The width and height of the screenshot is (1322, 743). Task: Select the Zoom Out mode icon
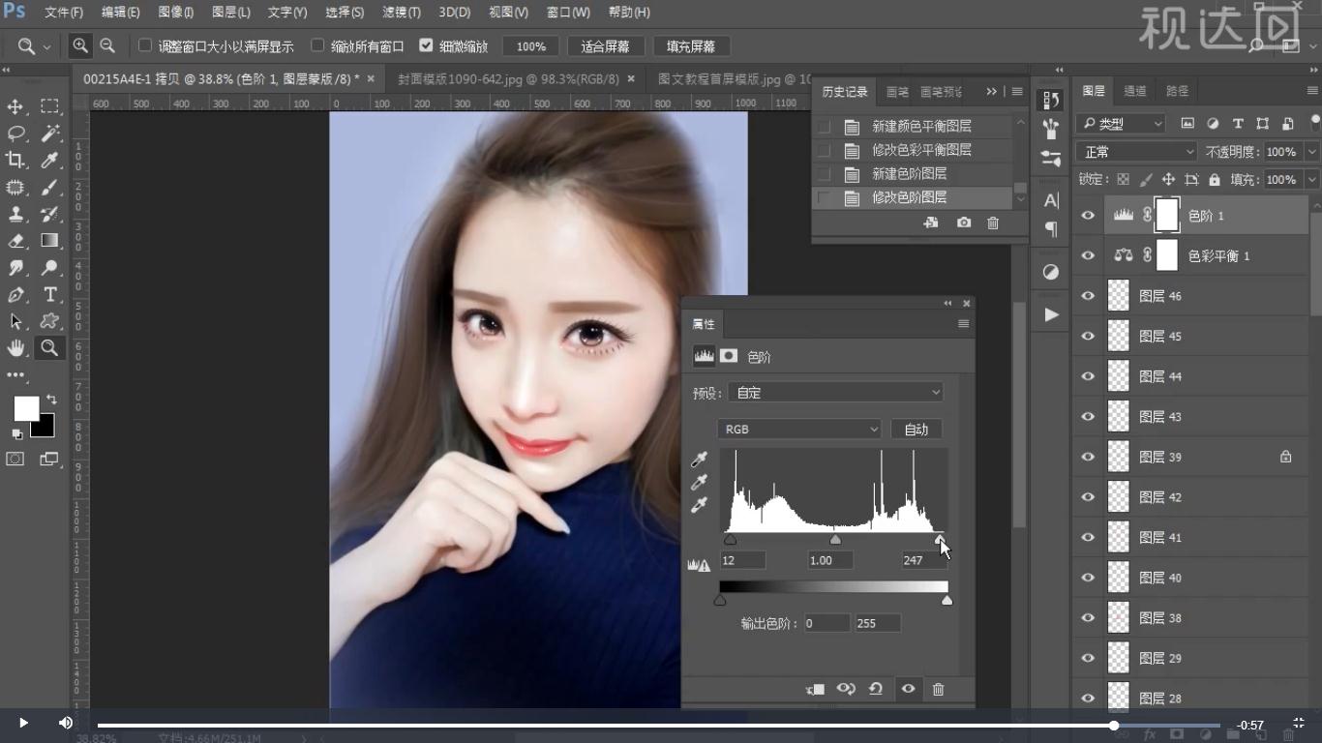107,45
